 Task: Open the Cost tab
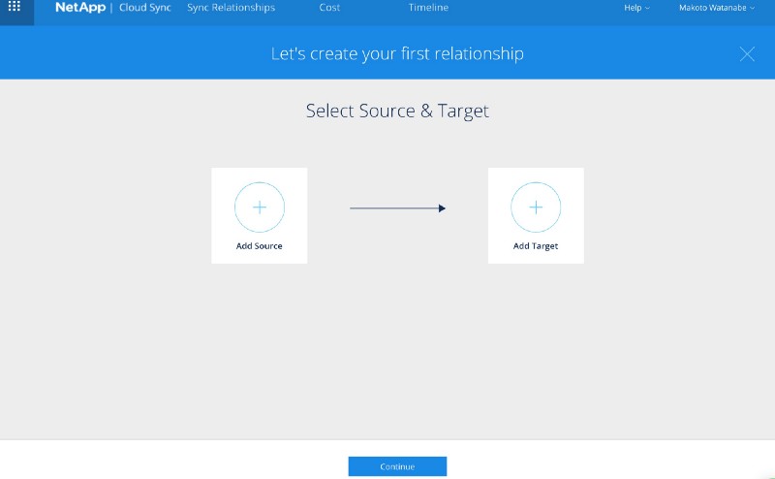[x=329, y=8]
